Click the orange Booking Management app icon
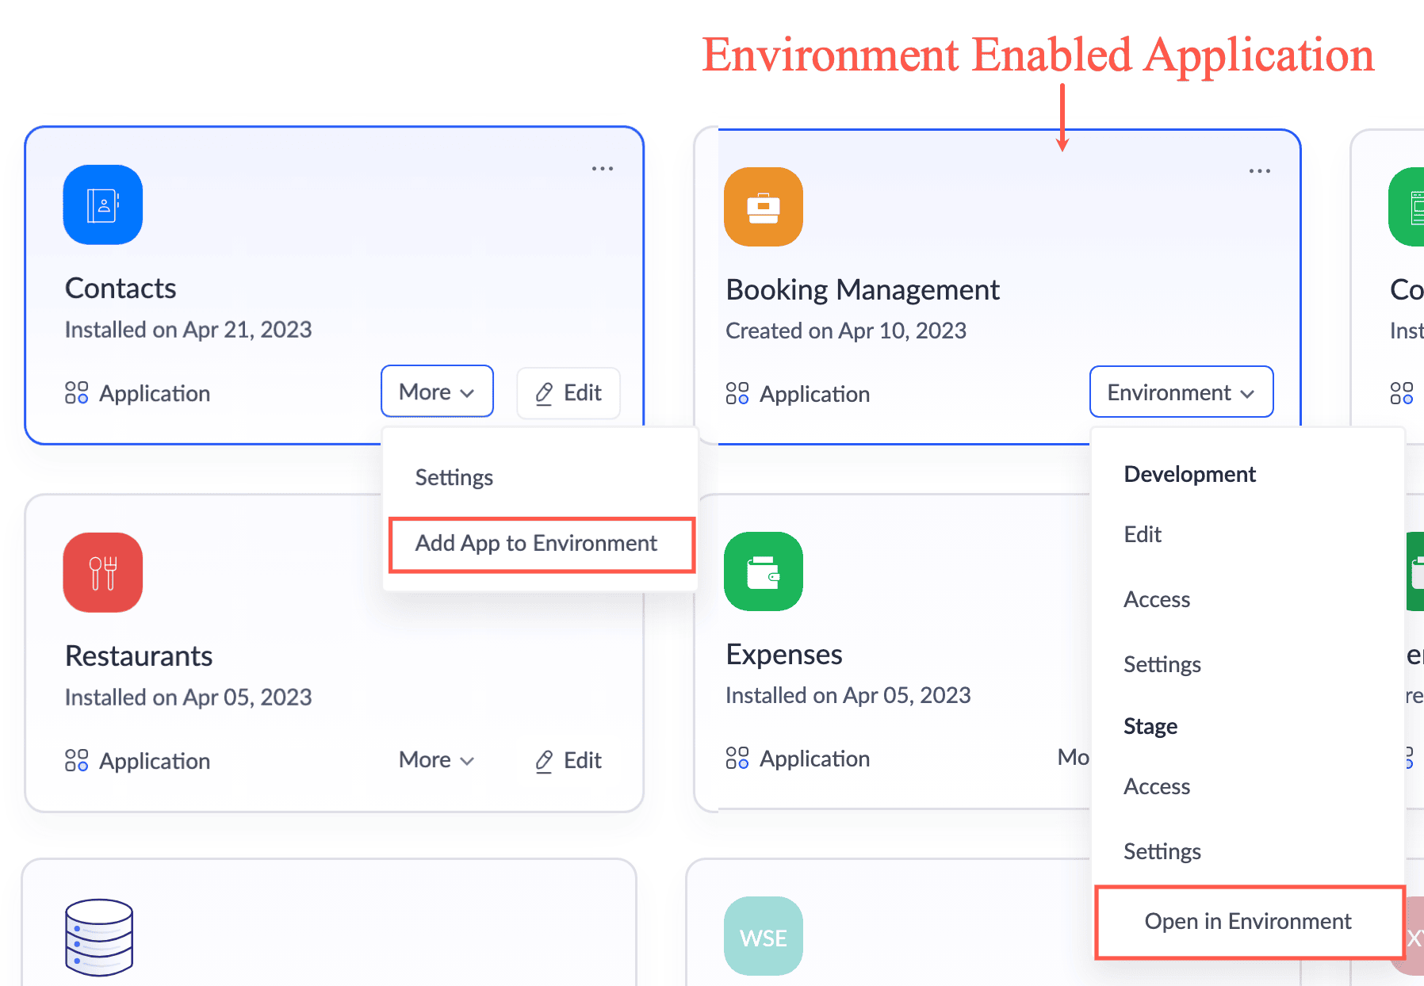This screenshot has height=986, width=1424. click(x=763, y=207)
